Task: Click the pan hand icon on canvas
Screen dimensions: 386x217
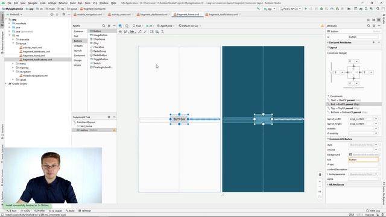Action: coord(320,174)
